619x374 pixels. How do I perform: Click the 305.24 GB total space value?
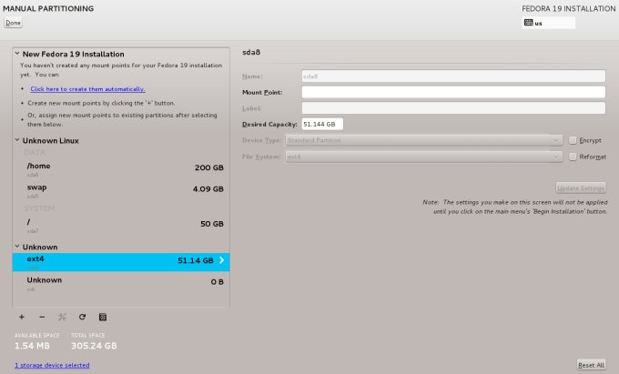coord(94,346)
